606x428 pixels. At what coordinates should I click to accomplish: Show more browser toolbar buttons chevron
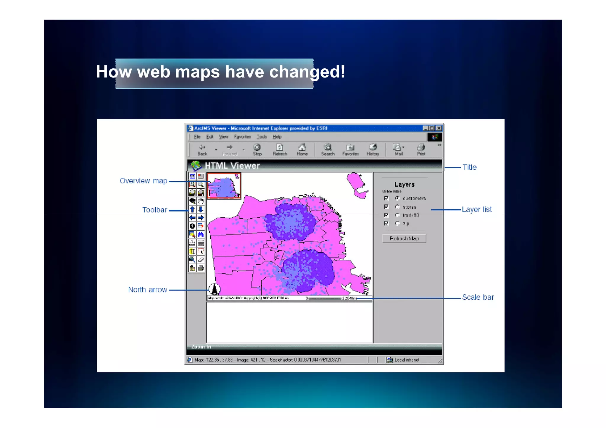coord(439,145)
